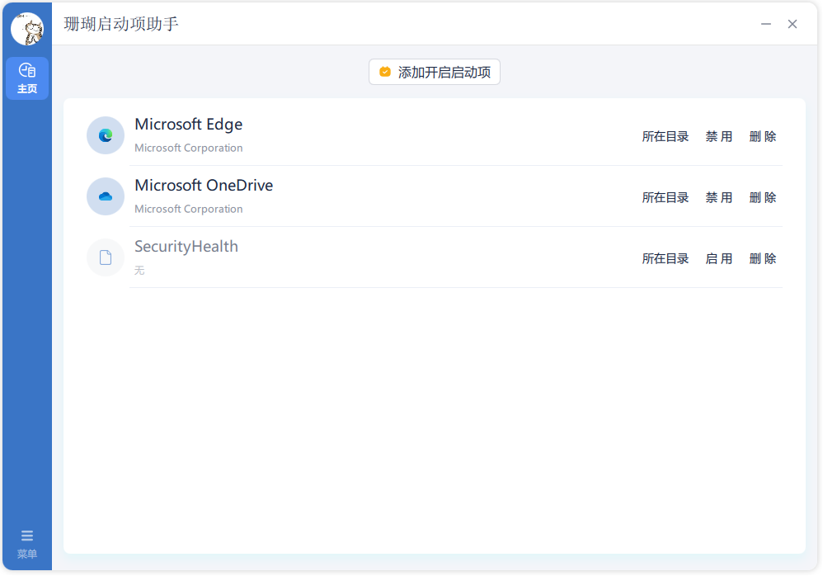This screenshot has height=576, width=823.
Task: Delete the Microsoft Edge startup entry
Action: (763, 136)
